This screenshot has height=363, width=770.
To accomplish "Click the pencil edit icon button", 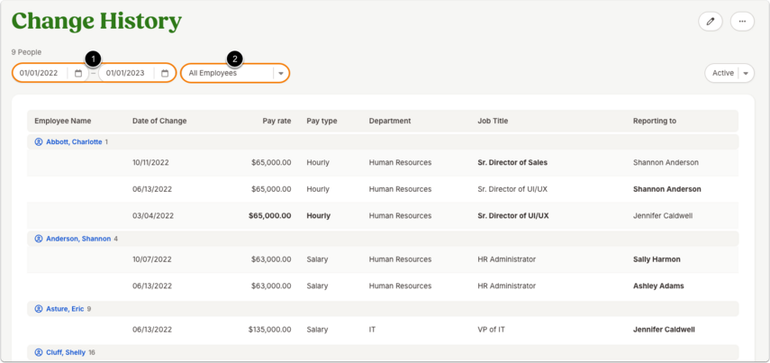I will point(710,22).
